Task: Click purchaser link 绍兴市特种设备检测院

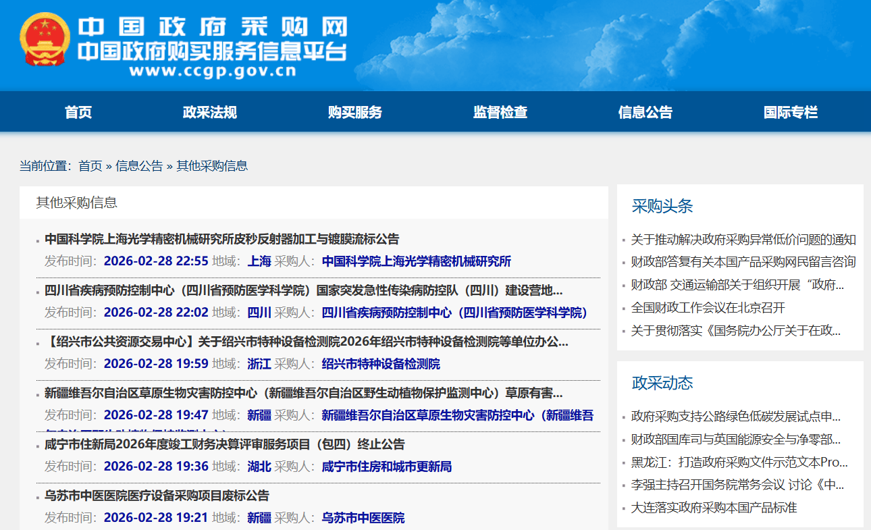Action: (381, 364)
